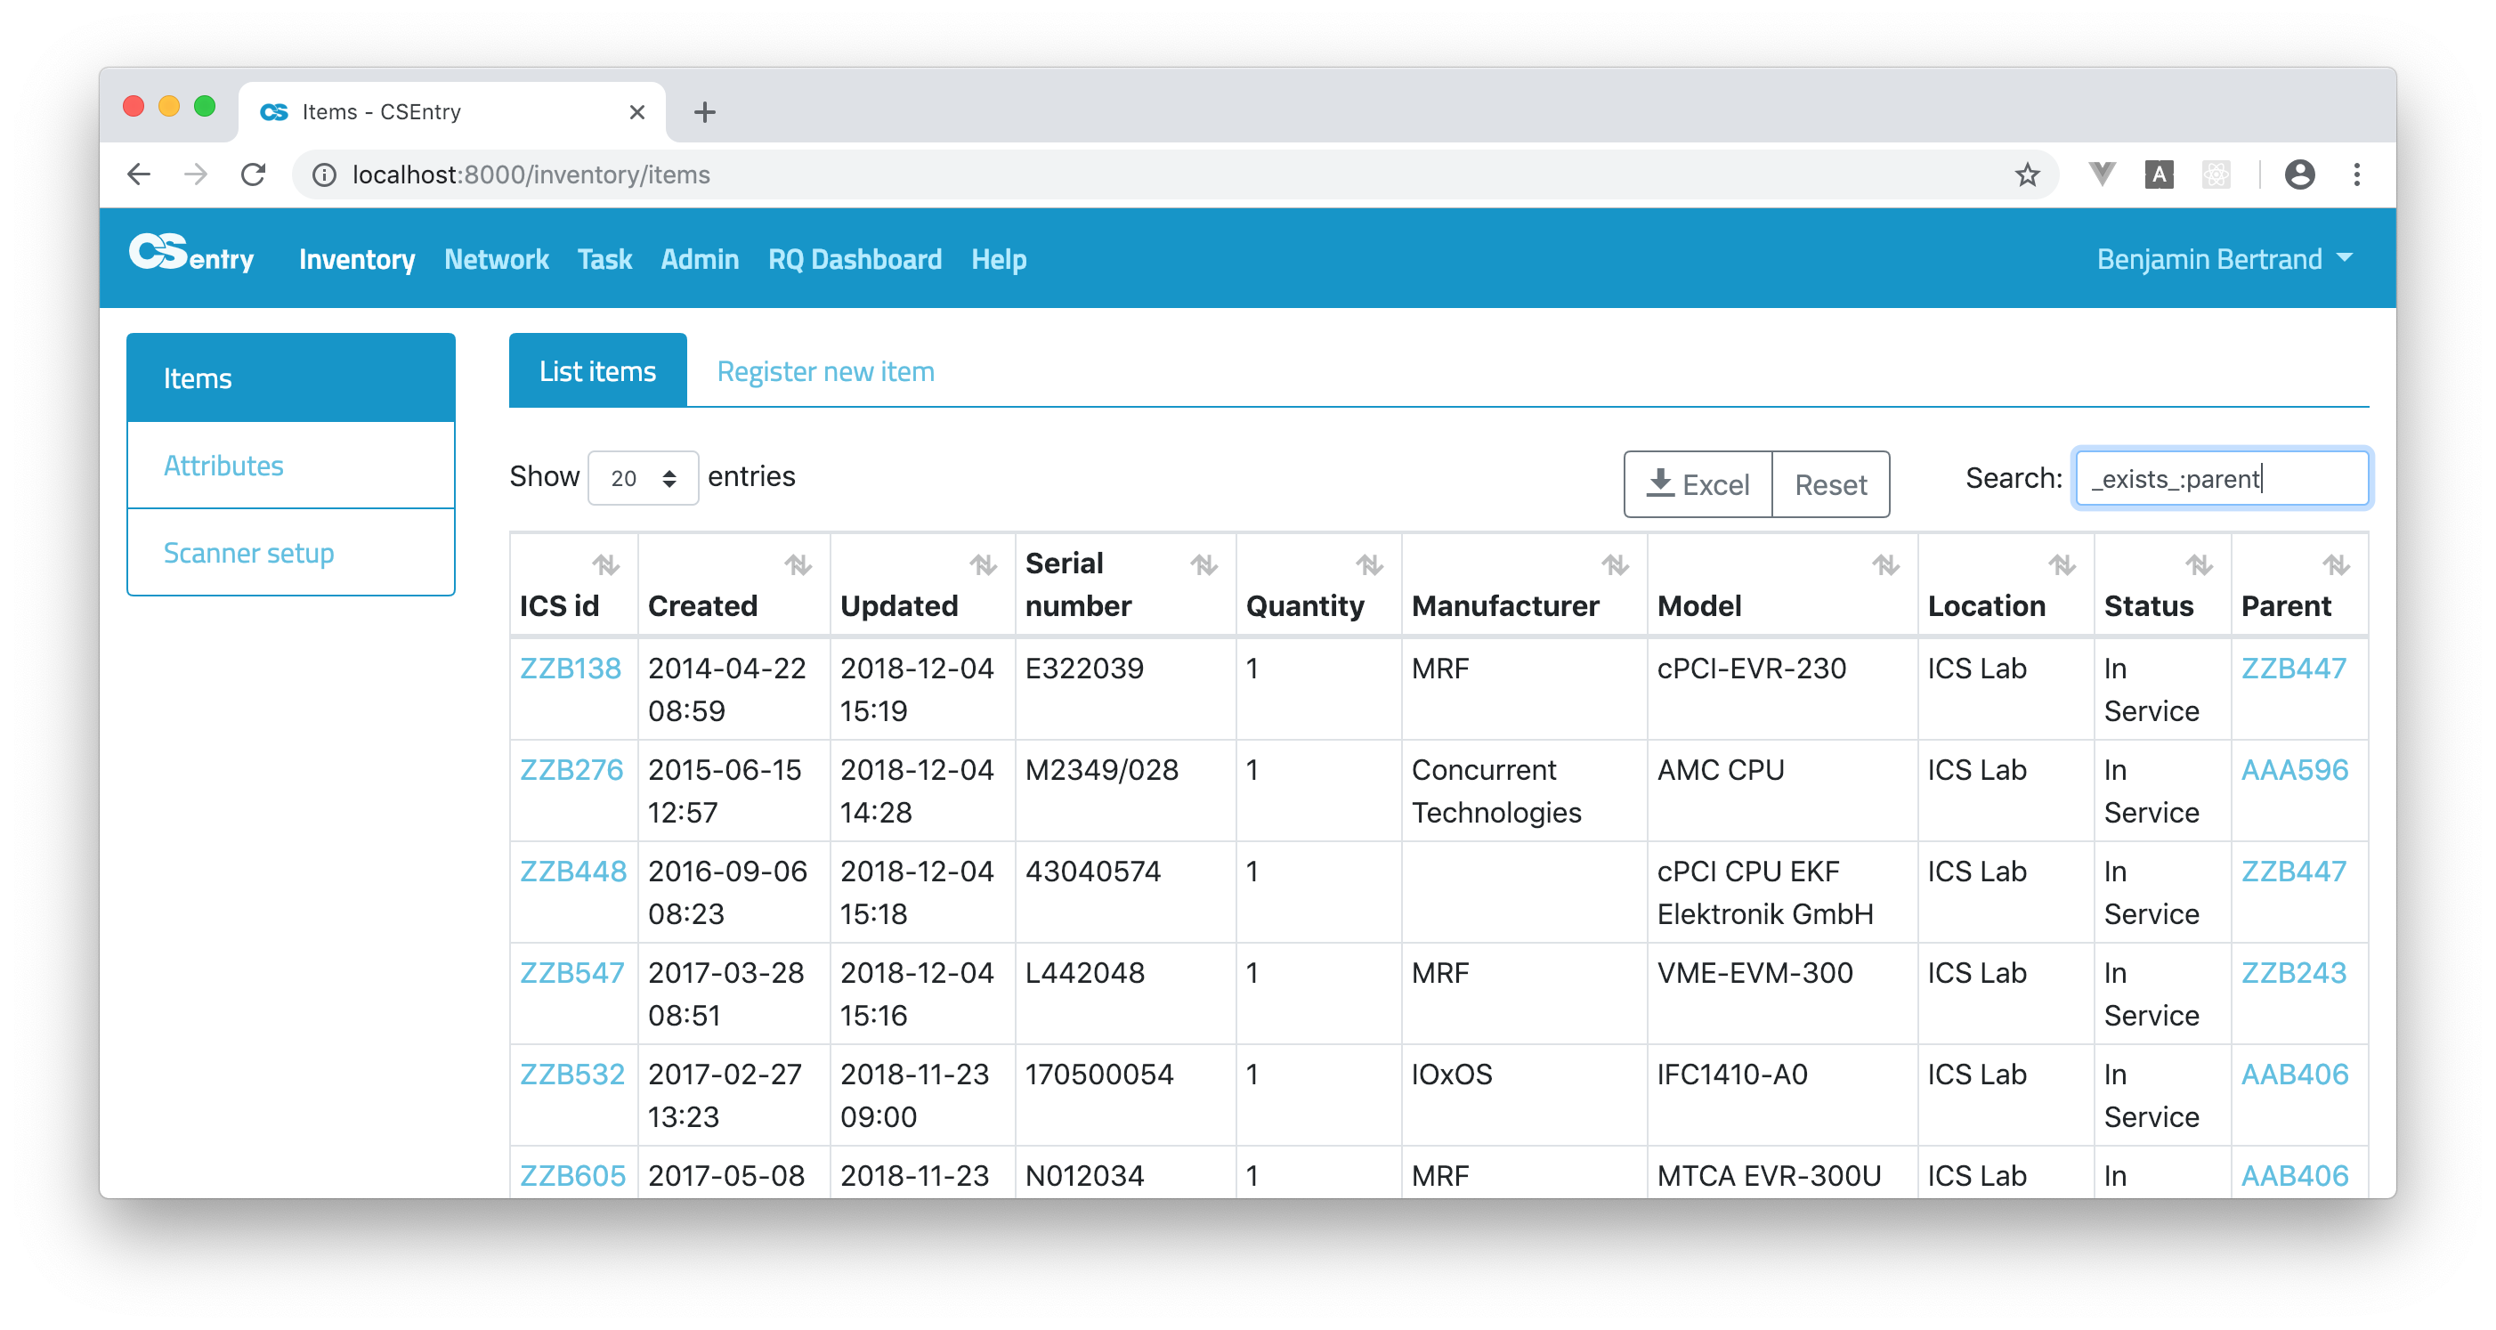Download table via Excel button

pyautogui.click(x=1698, y=484)
